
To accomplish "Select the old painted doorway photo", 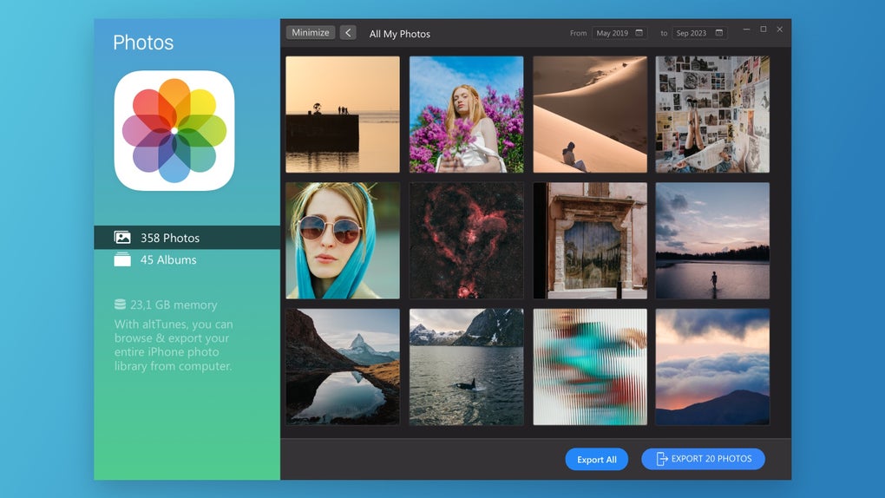I will pos(590,240).
